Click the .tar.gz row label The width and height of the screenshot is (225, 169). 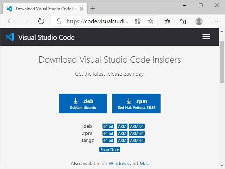pyautogui.click(x=87, y=140)
